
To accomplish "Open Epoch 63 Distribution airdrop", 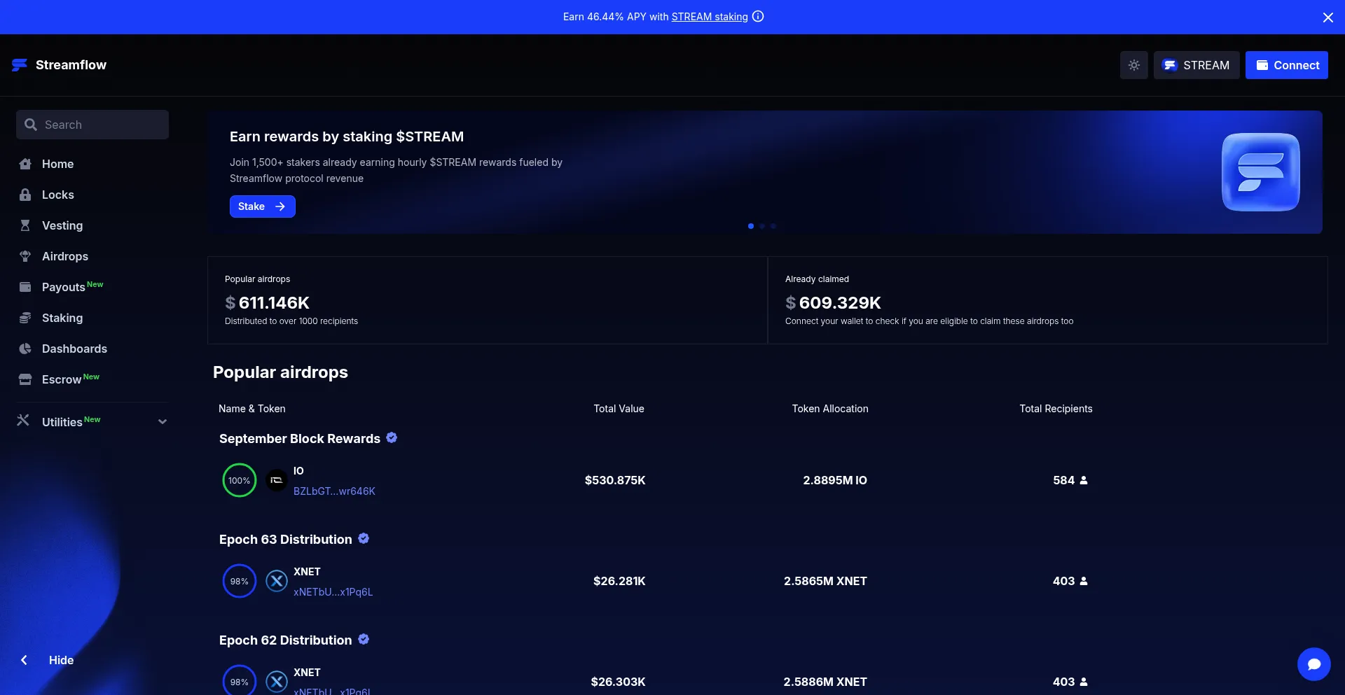I will [286, 540].
